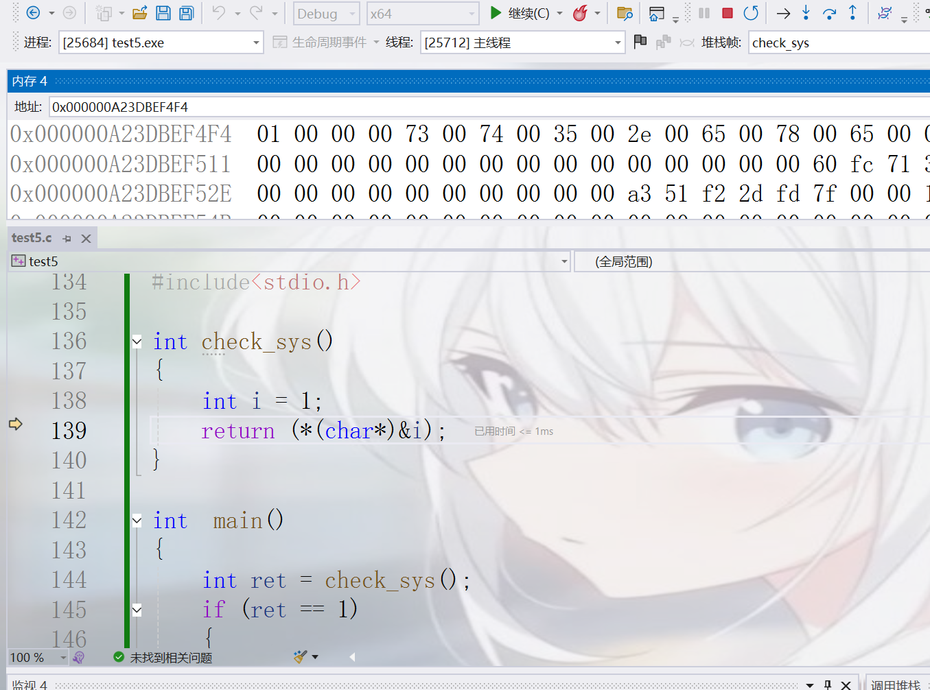Click line number 139 in the gutter

pos(69,431)
